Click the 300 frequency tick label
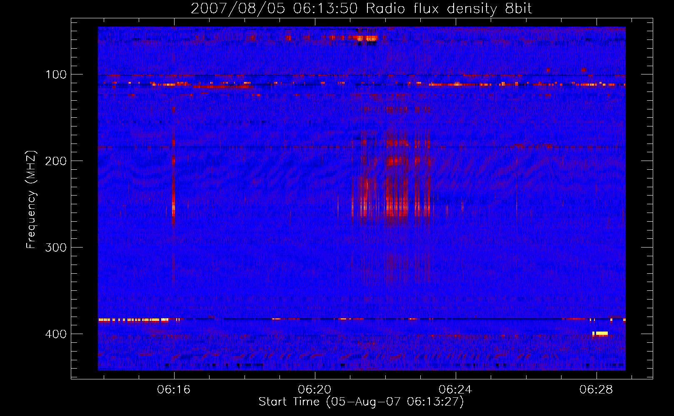This screenshot has height=416, width=674. coord(56,248)
